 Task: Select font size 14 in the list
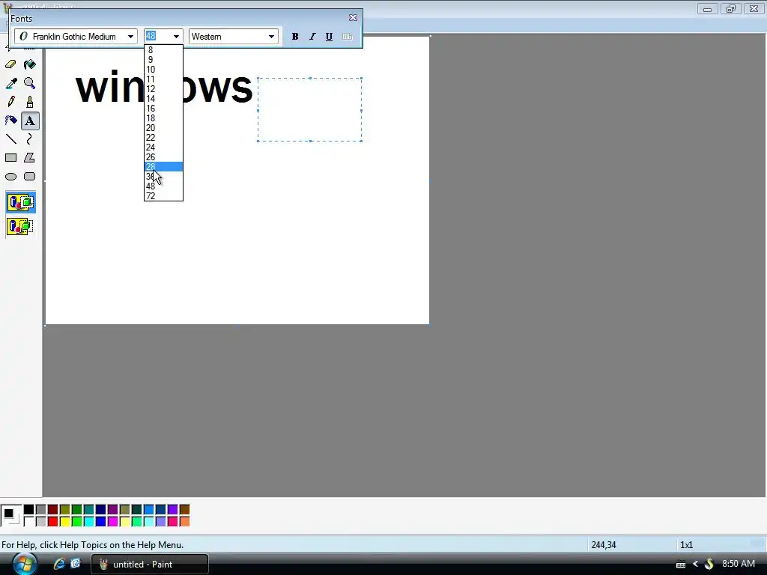163,99
